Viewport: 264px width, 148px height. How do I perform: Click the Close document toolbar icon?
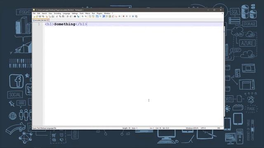pos(47,16)
